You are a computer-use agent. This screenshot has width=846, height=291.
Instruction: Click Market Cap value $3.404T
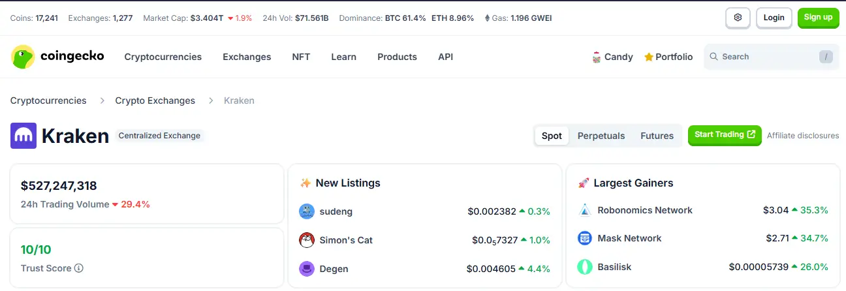[x=206, y=18]
